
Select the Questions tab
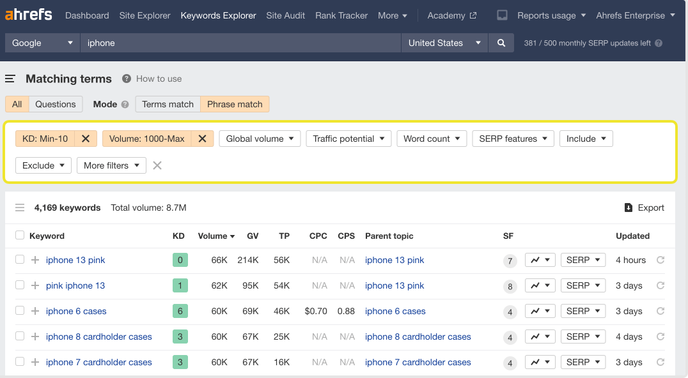click(x=55, y=104)
